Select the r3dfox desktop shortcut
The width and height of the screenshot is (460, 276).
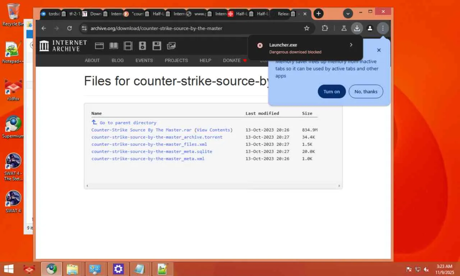pyautogui.click(x=13, y=90)
